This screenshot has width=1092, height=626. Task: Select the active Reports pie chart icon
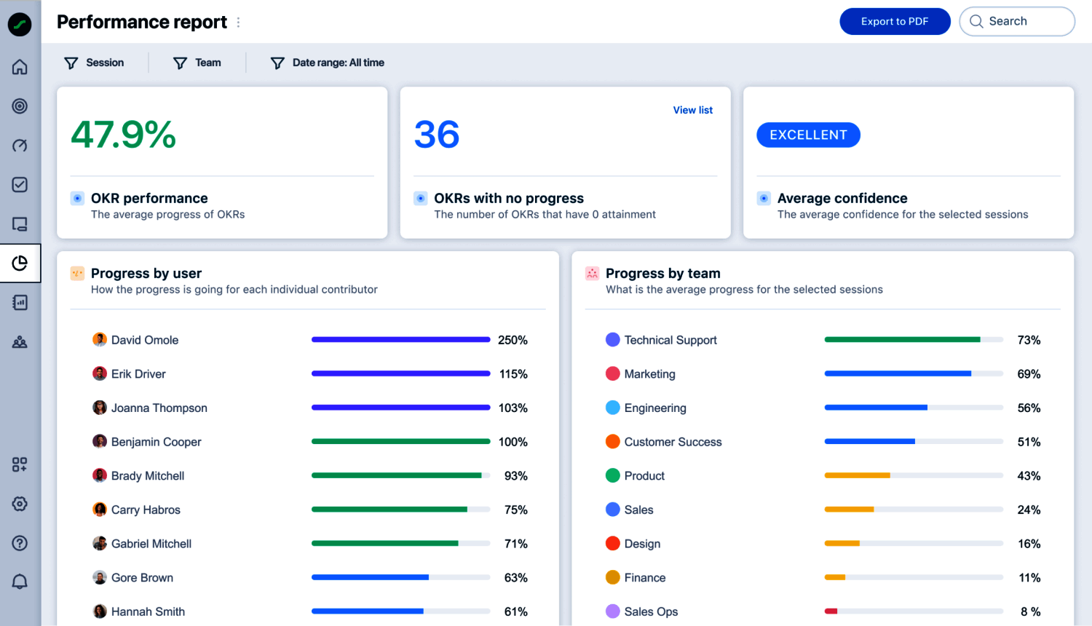(x=20, y=263)
